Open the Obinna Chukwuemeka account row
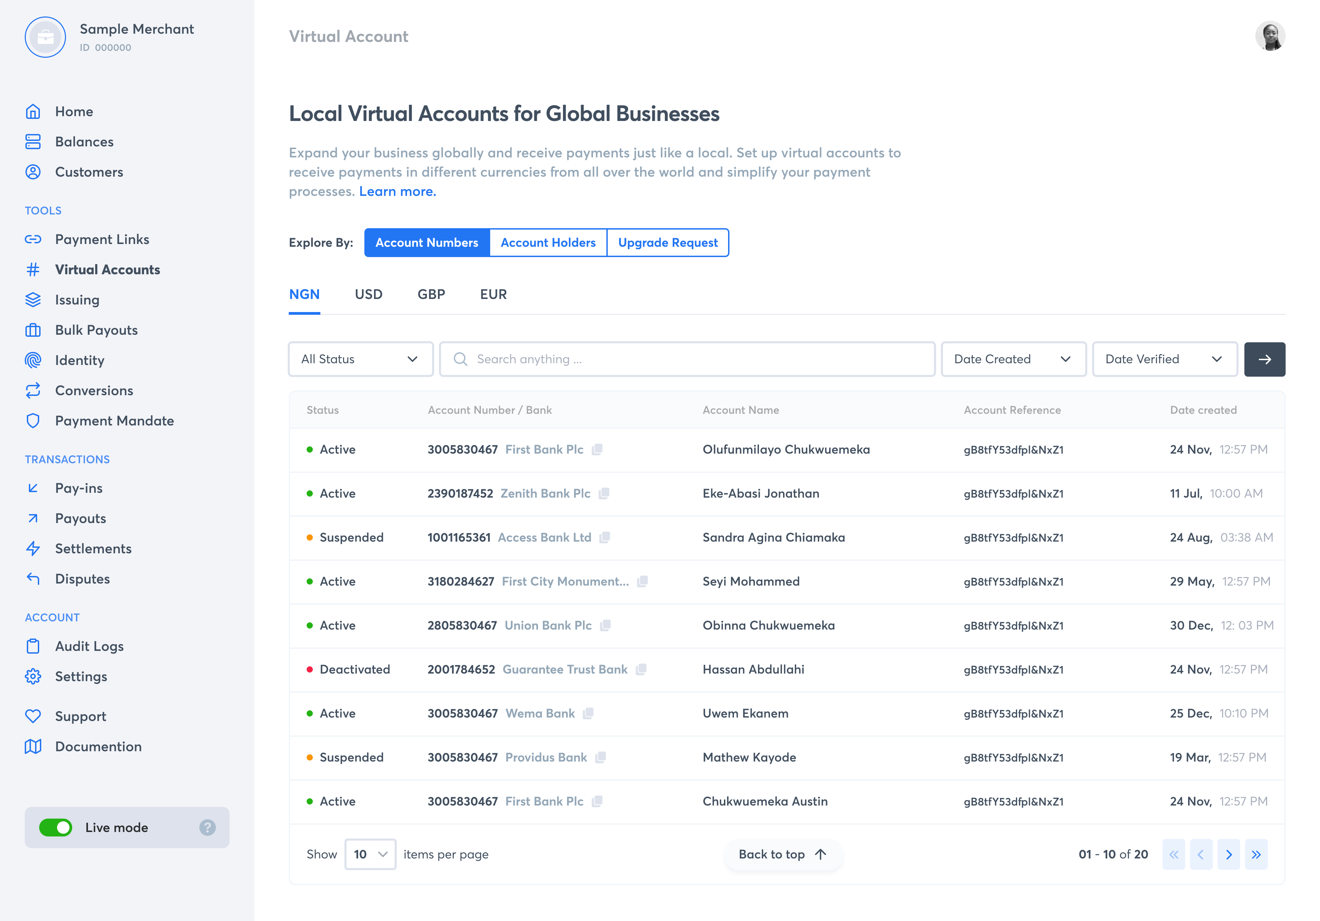This screenshot has width=1320, height=921. (787, 625)
